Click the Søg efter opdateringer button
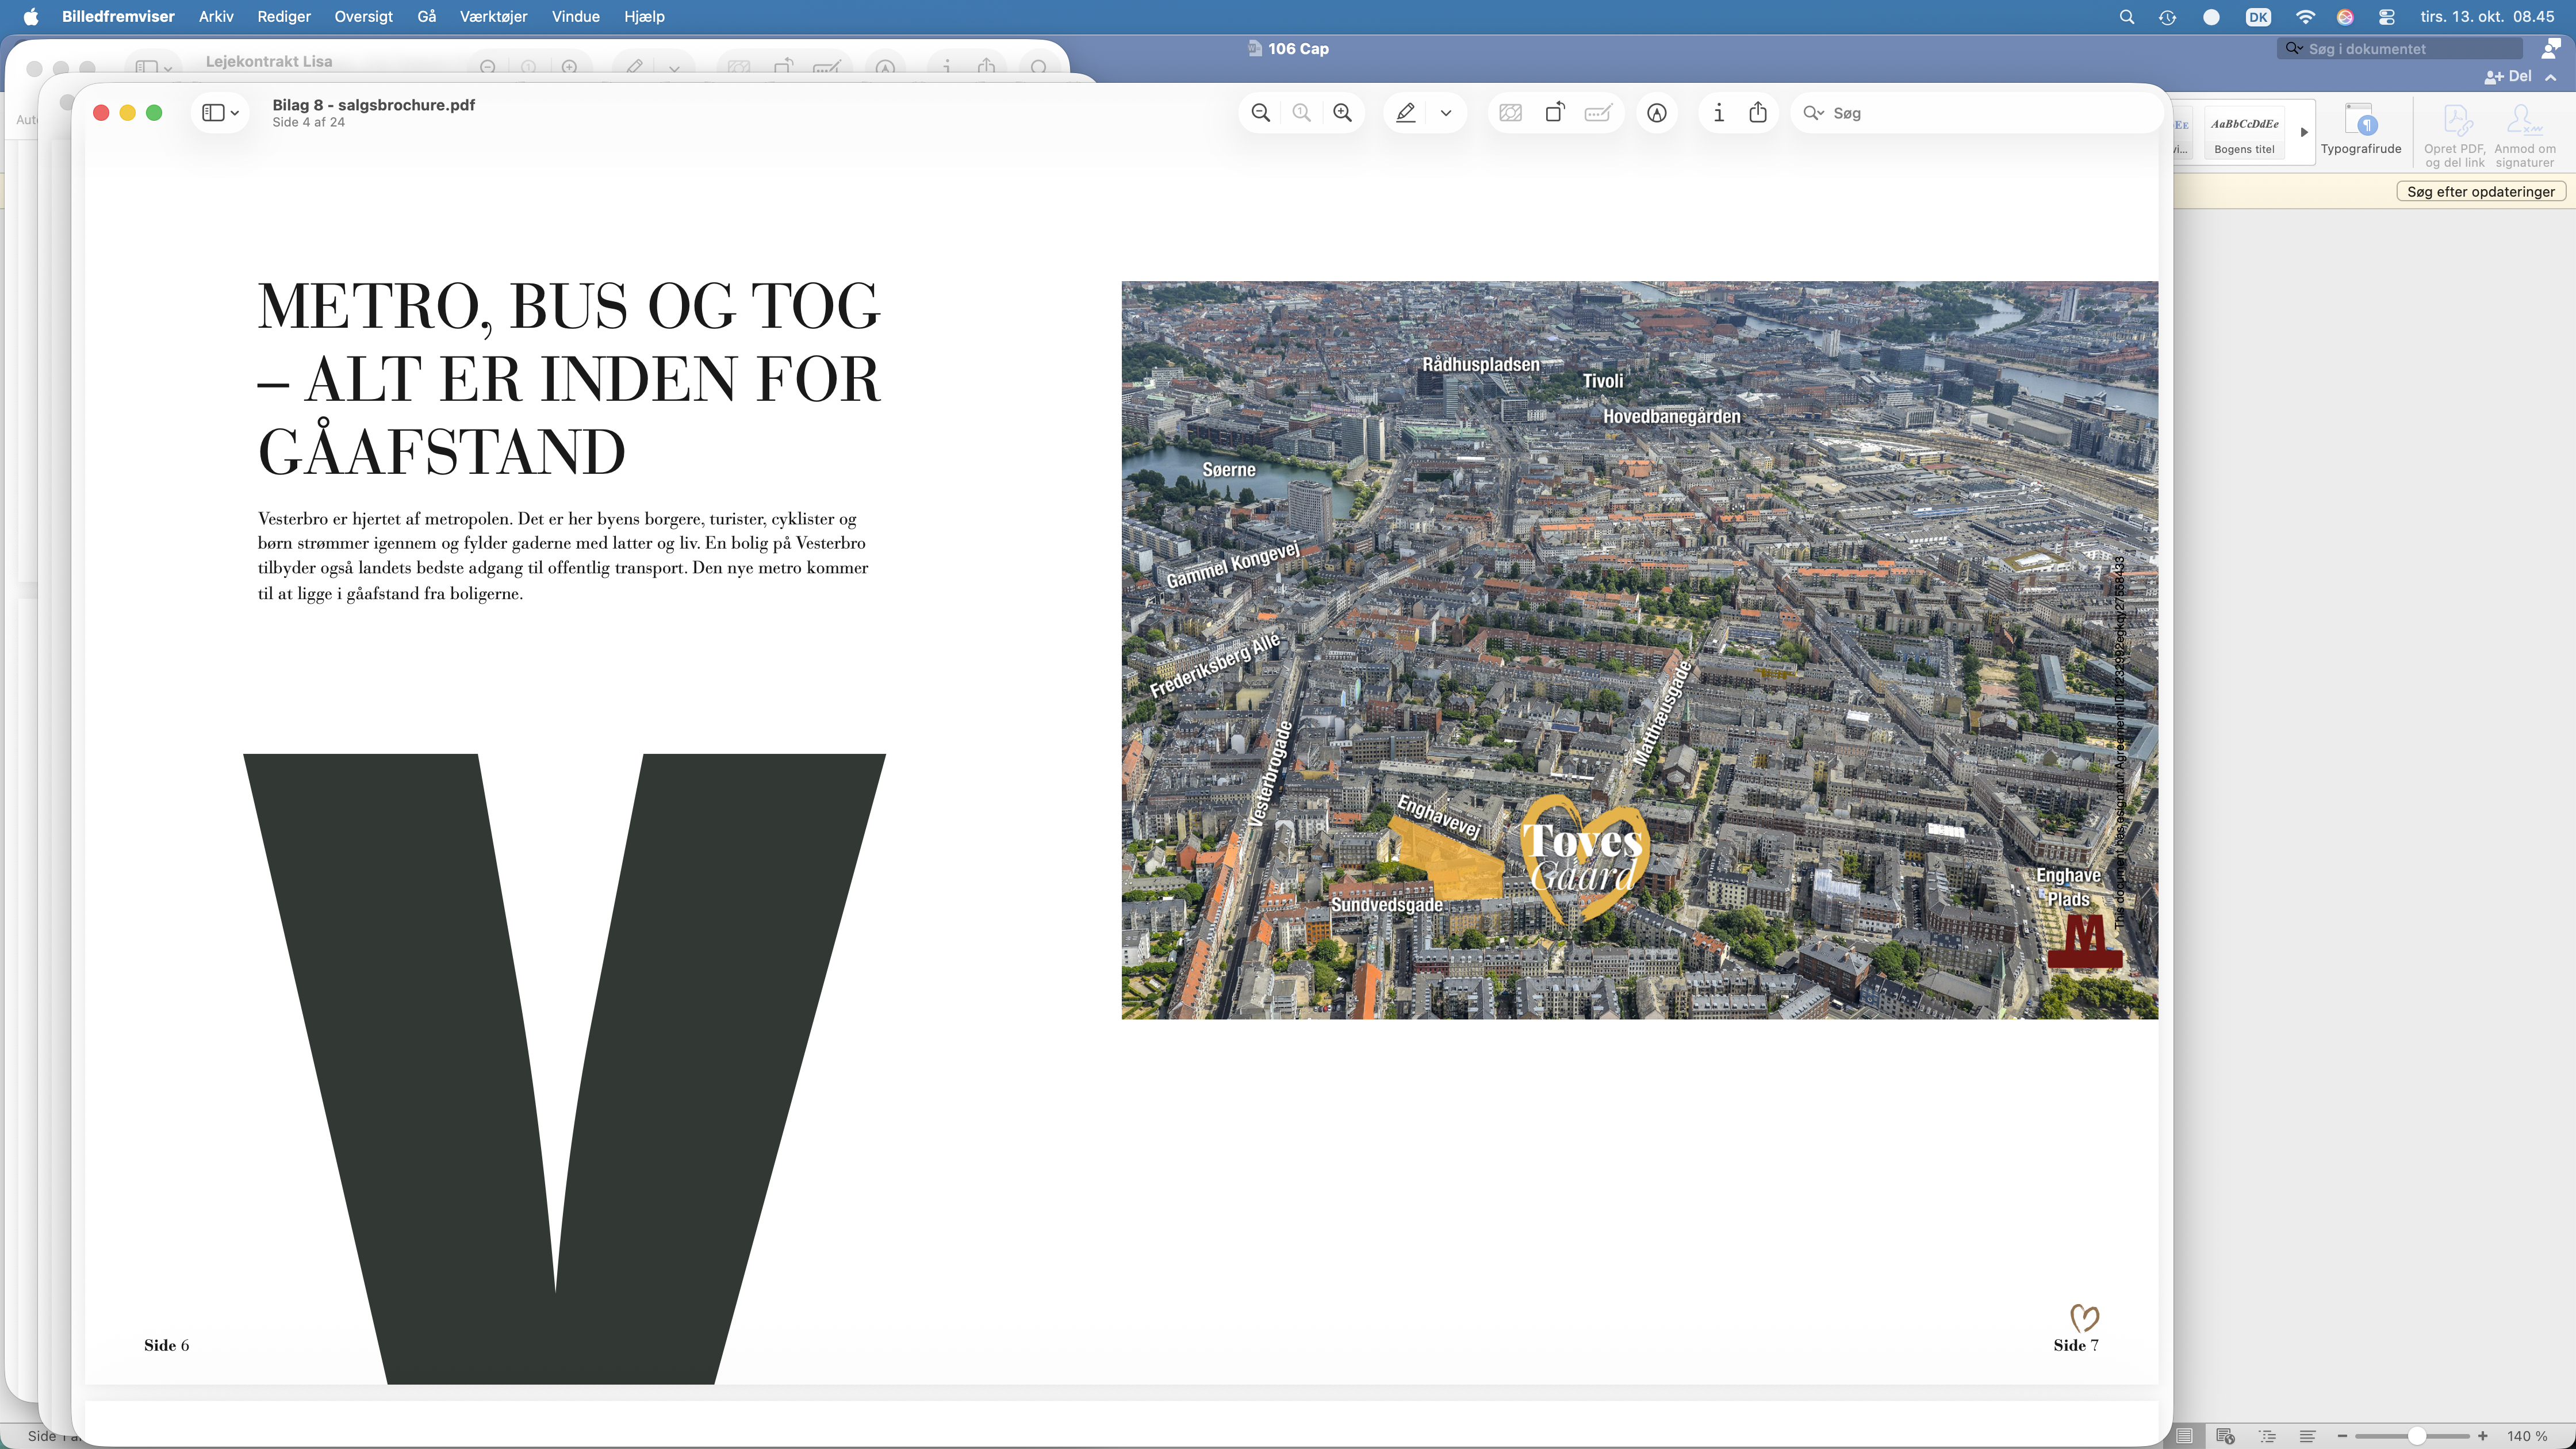The height and width of the screenshot is (1449, 2576). coord(2480,192)
